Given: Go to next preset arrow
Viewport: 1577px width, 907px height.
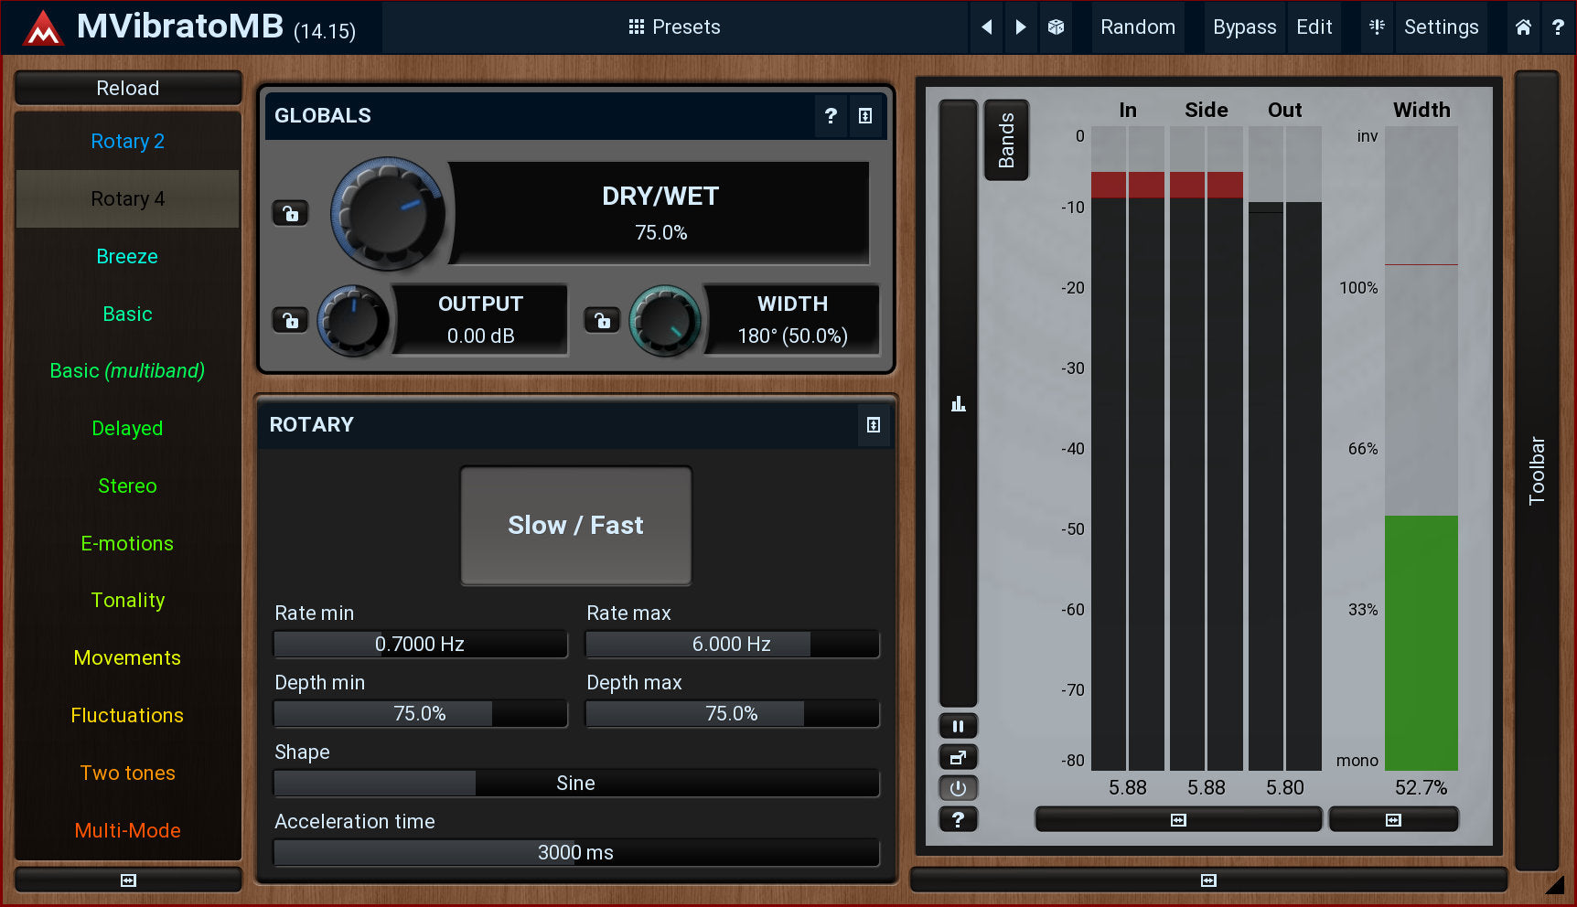Looking at the screenshot, I should [x=1021, y=27].
